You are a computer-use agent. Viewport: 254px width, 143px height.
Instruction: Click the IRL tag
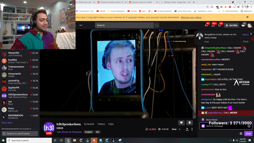[98, 132]
